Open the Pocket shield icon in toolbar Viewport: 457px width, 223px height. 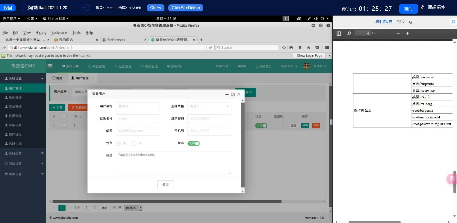(x=317, y=48)
